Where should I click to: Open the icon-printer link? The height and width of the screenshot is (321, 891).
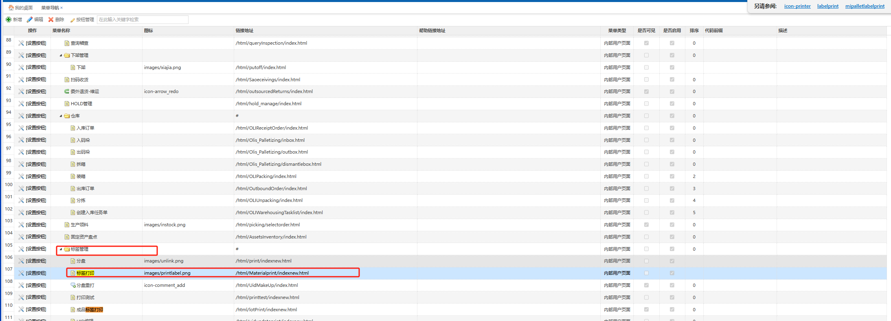[x=797, y=6]
